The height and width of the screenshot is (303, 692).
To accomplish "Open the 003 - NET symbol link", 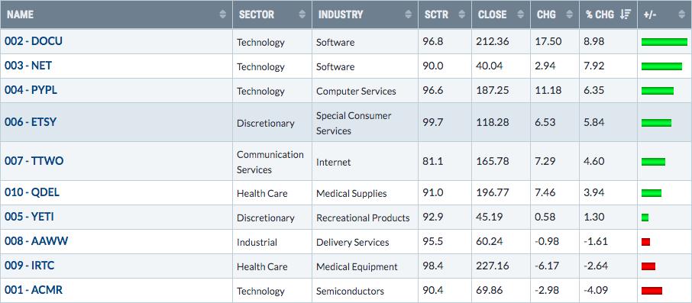I will click(x=28, y=66).
